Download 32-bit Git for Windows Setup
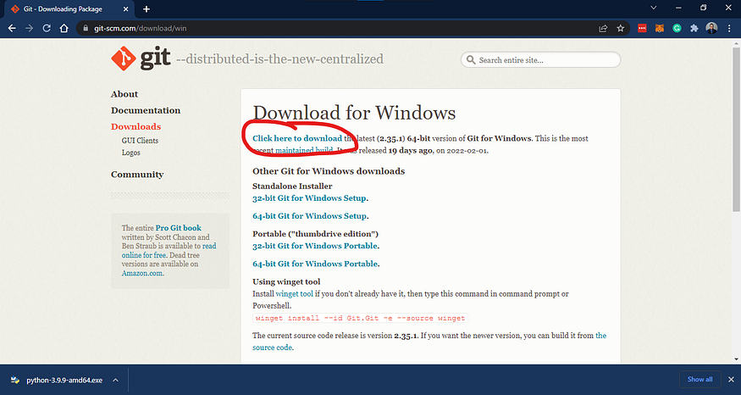Viewport: 741px width, 395px height. click(310, 198)
